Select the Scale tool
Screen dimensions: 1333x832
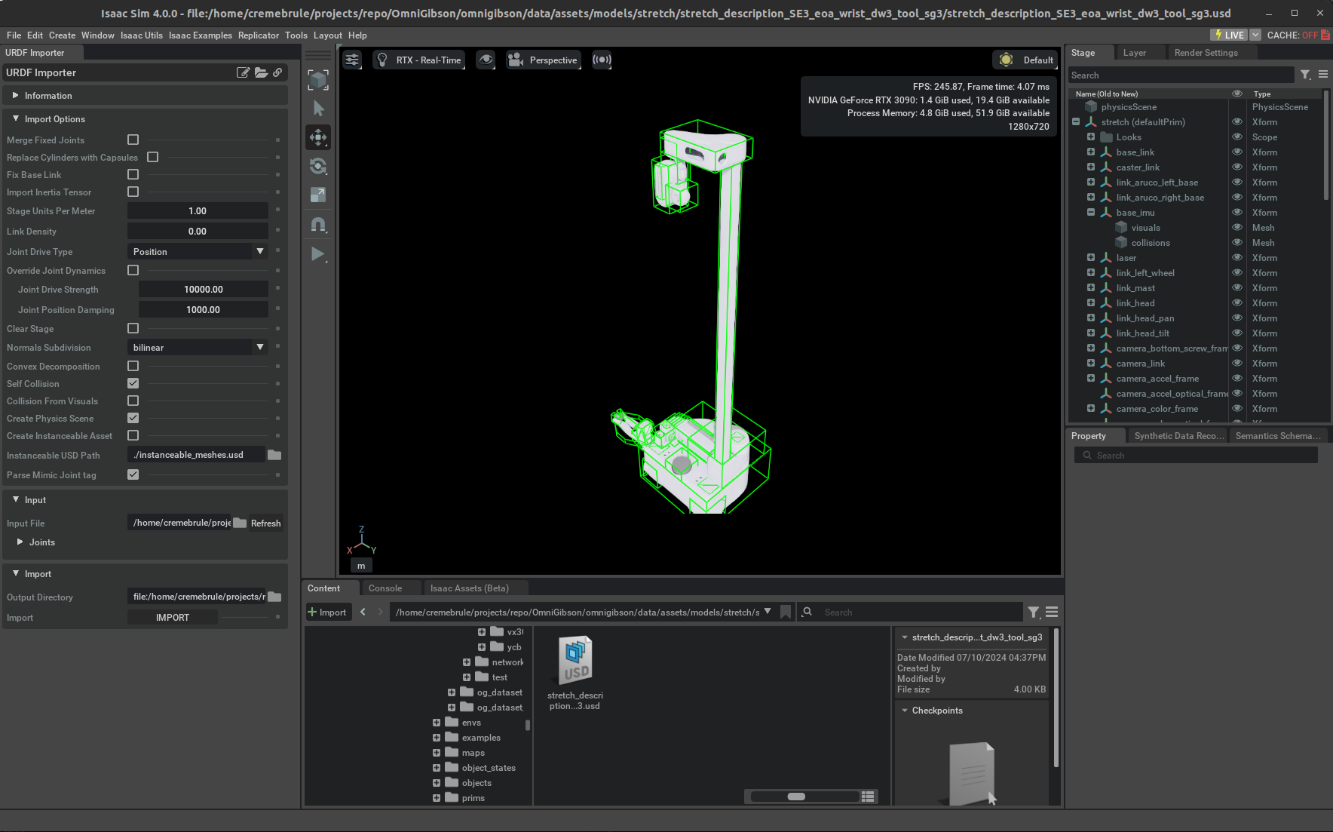[x=318, y=195]
